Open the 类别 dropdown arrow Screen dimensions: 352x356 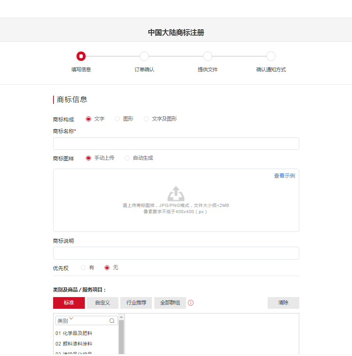(71, 318)
